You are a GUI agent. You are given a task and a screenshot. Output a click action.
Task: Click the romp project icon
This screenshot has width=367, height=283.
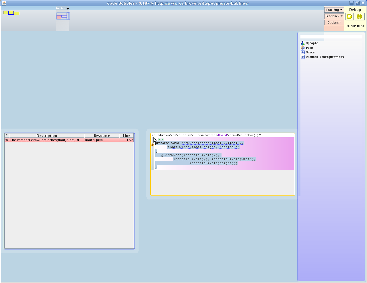point(302,48)
